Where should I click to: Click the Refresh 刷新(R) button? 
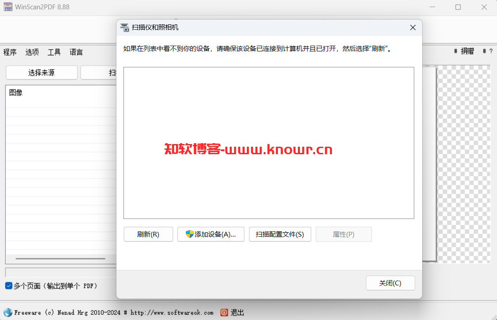coord(148,234)
